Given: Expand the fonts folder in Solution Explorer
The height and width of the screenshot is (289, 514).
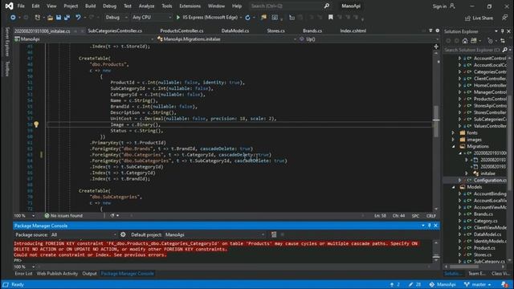Looking at the screenshot, I should tap(453, 132).
